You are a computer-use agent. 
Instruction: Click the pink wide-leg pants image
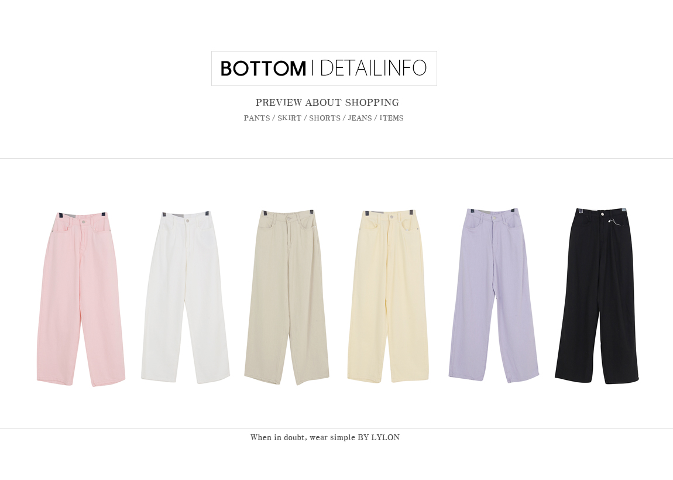click(81, 299)
